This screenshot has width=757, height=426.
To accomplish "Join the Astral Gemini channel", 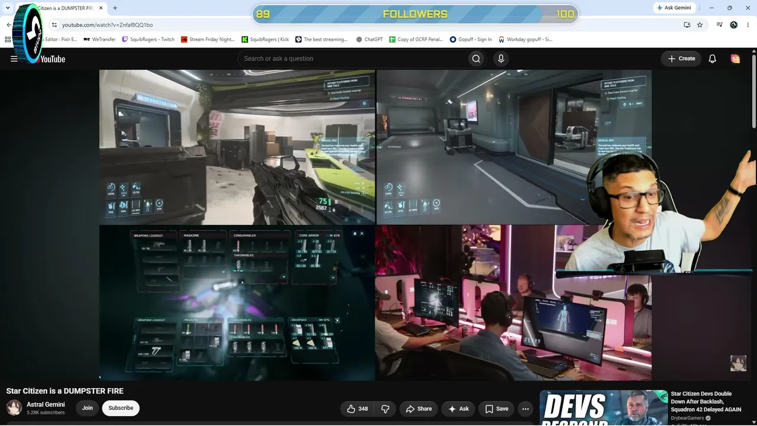I will pos(88,408).
